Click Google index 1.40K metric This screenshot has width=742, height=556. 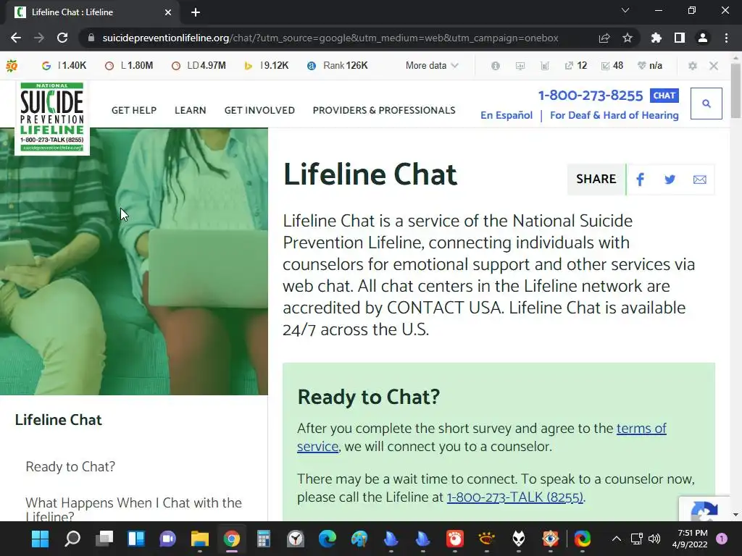click(64, 66)
